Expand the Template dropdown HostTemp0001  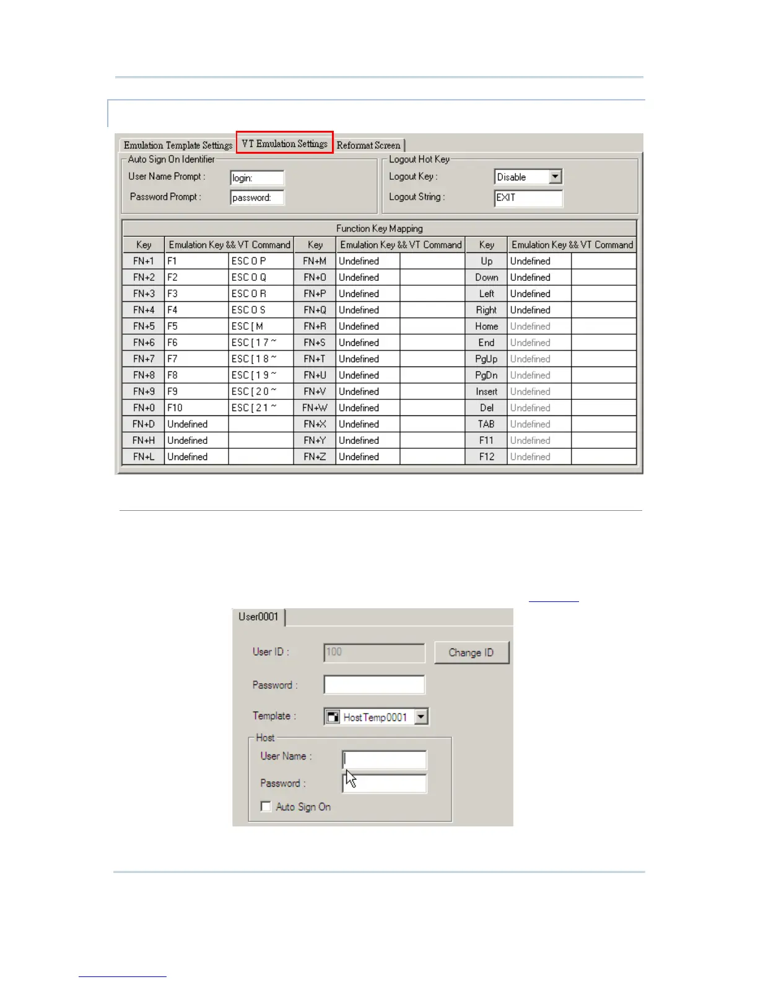click(x=421, y=717)
